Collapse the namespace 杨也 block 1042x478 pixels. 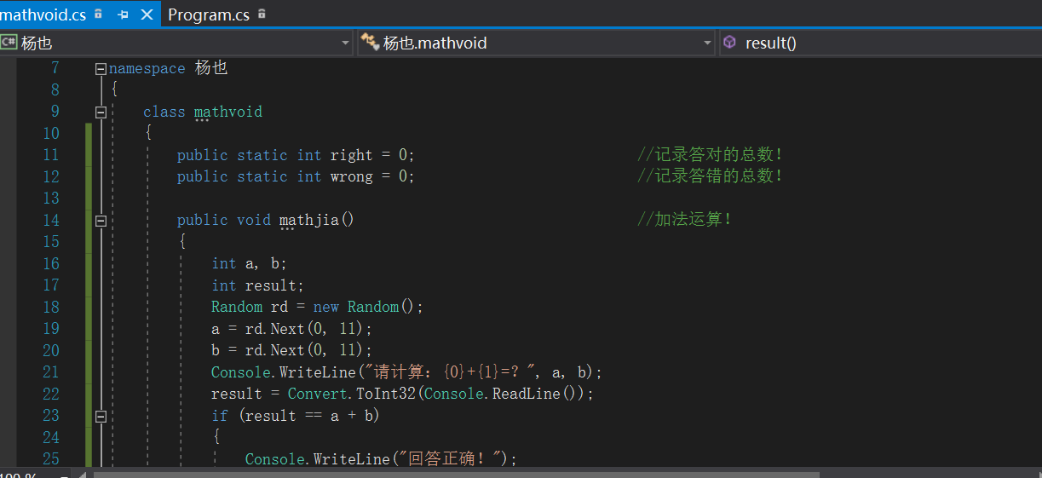[101, 69]
